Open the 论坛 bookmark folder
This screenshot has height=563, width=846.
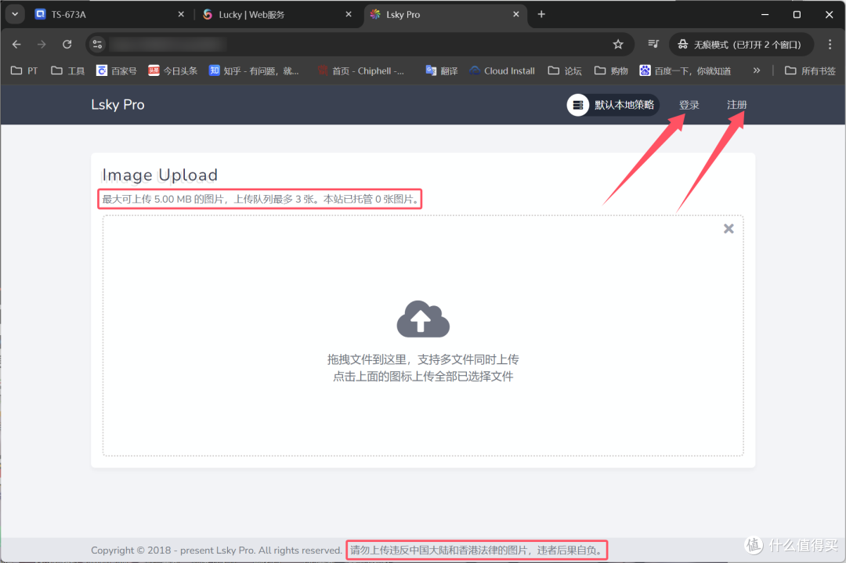565,70
